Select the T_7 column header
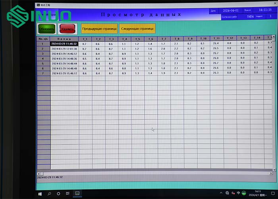Image resolution: width=278 pixels, height=199 pixels. 164,39
